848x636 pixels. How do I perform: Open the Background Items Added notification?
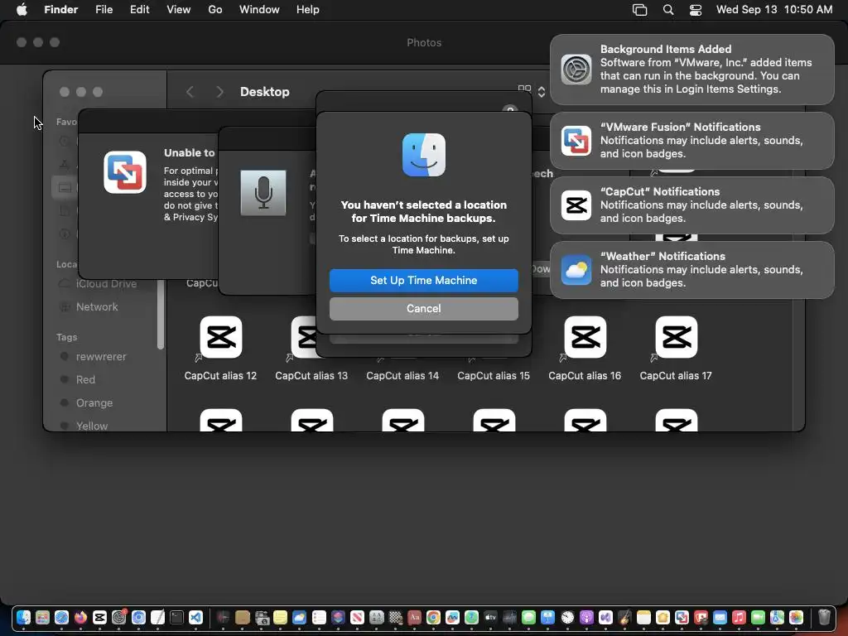click(x=691, y=70)
